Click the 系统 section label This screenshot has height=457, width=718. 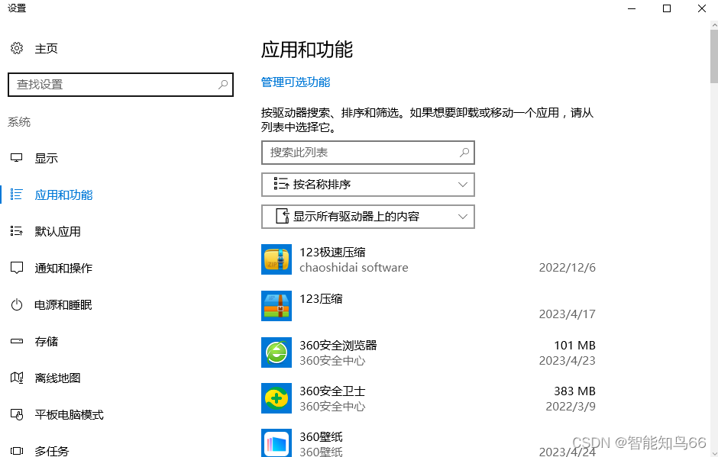[x=19, y=121]
